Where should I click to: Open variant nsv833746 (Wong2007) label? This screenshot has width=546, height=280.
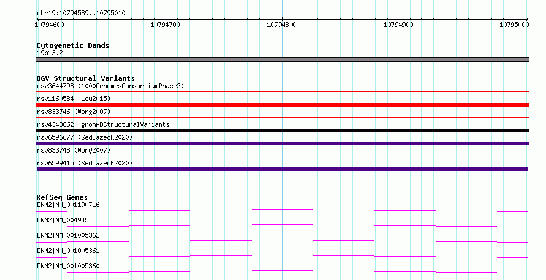[x=74, y=112]
